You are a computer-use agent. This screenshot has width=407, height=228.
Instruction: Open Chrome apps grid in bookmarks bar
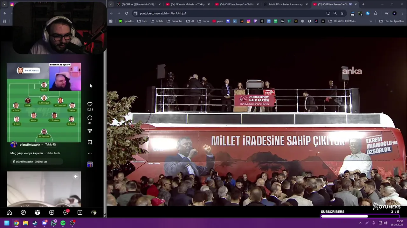point(111,21)
